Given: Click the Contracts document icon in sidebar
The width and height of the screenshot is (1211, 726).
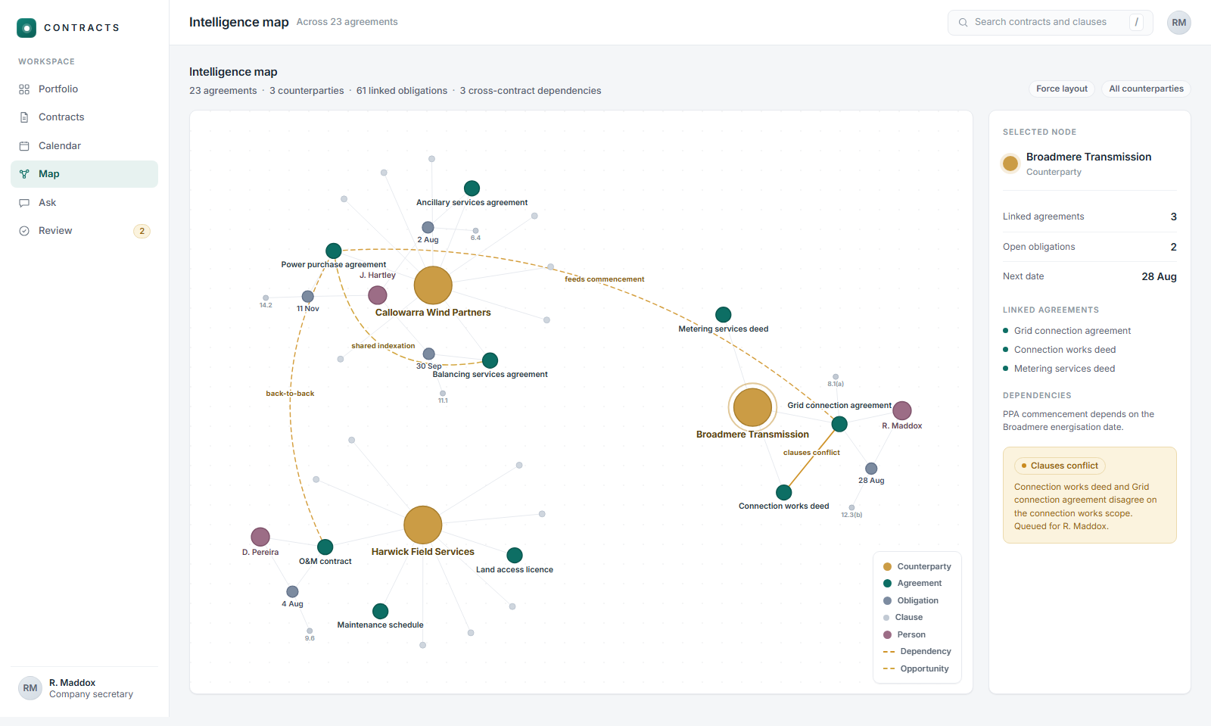Looking at the screenshot, I should point(24,117).
